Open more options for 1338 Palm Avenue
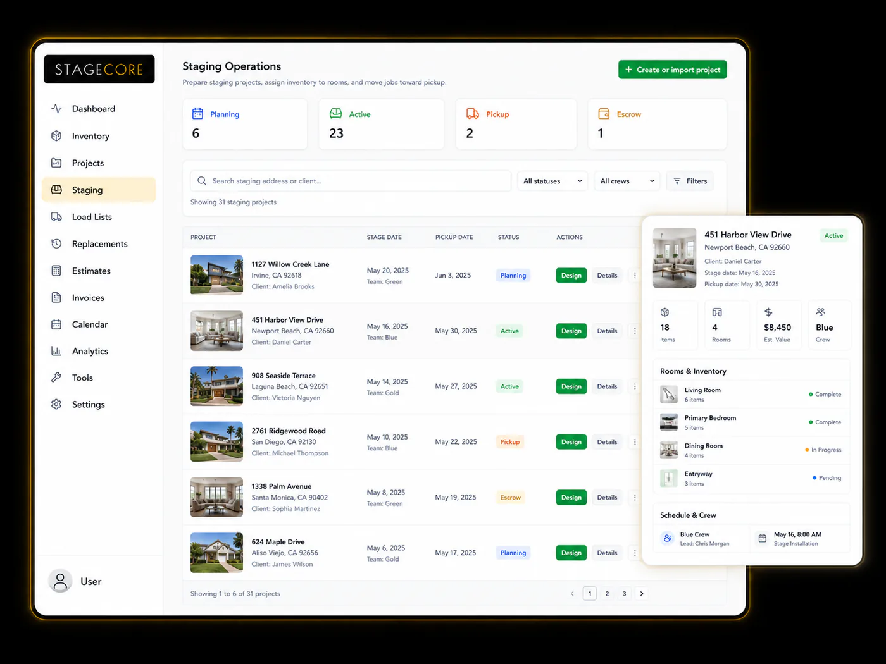Screen dimensions: 886x664 635,498
